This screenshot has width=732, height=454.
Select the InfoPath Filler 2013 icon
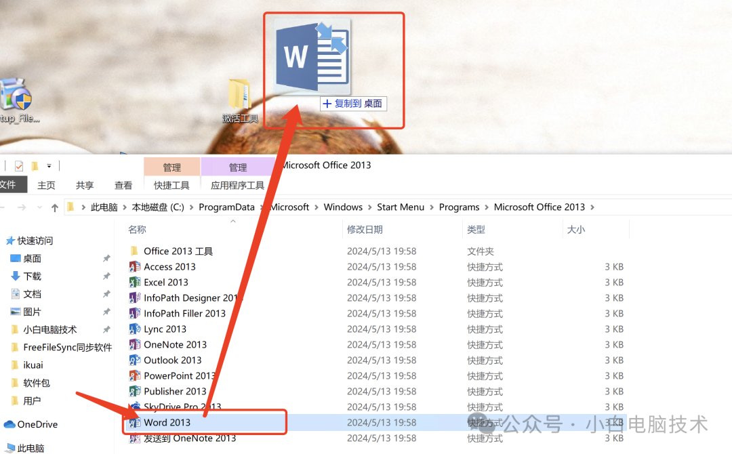coord(134,314)
